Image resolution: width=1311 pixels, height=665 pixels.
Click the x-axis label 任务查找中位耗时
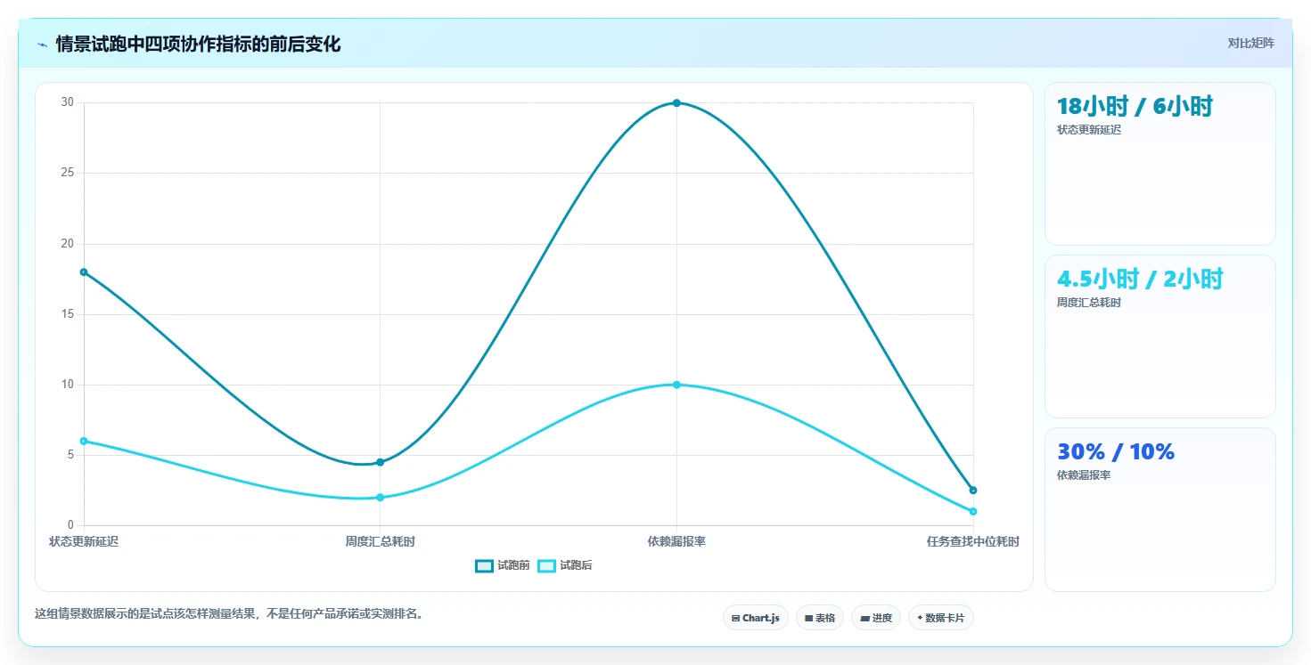973,541
